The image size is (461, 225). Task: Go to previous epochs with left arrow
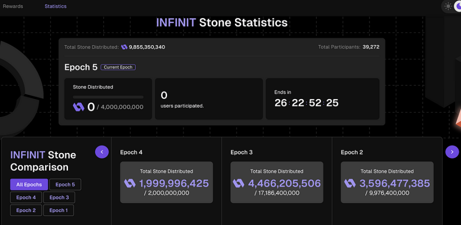102,152
